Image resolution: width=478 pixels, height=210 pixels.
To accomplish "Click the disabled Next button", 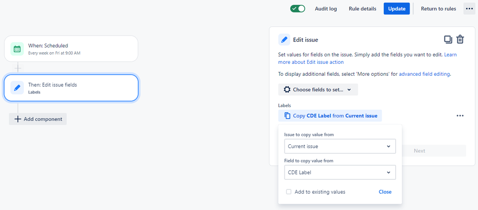I will pos(420,151).
